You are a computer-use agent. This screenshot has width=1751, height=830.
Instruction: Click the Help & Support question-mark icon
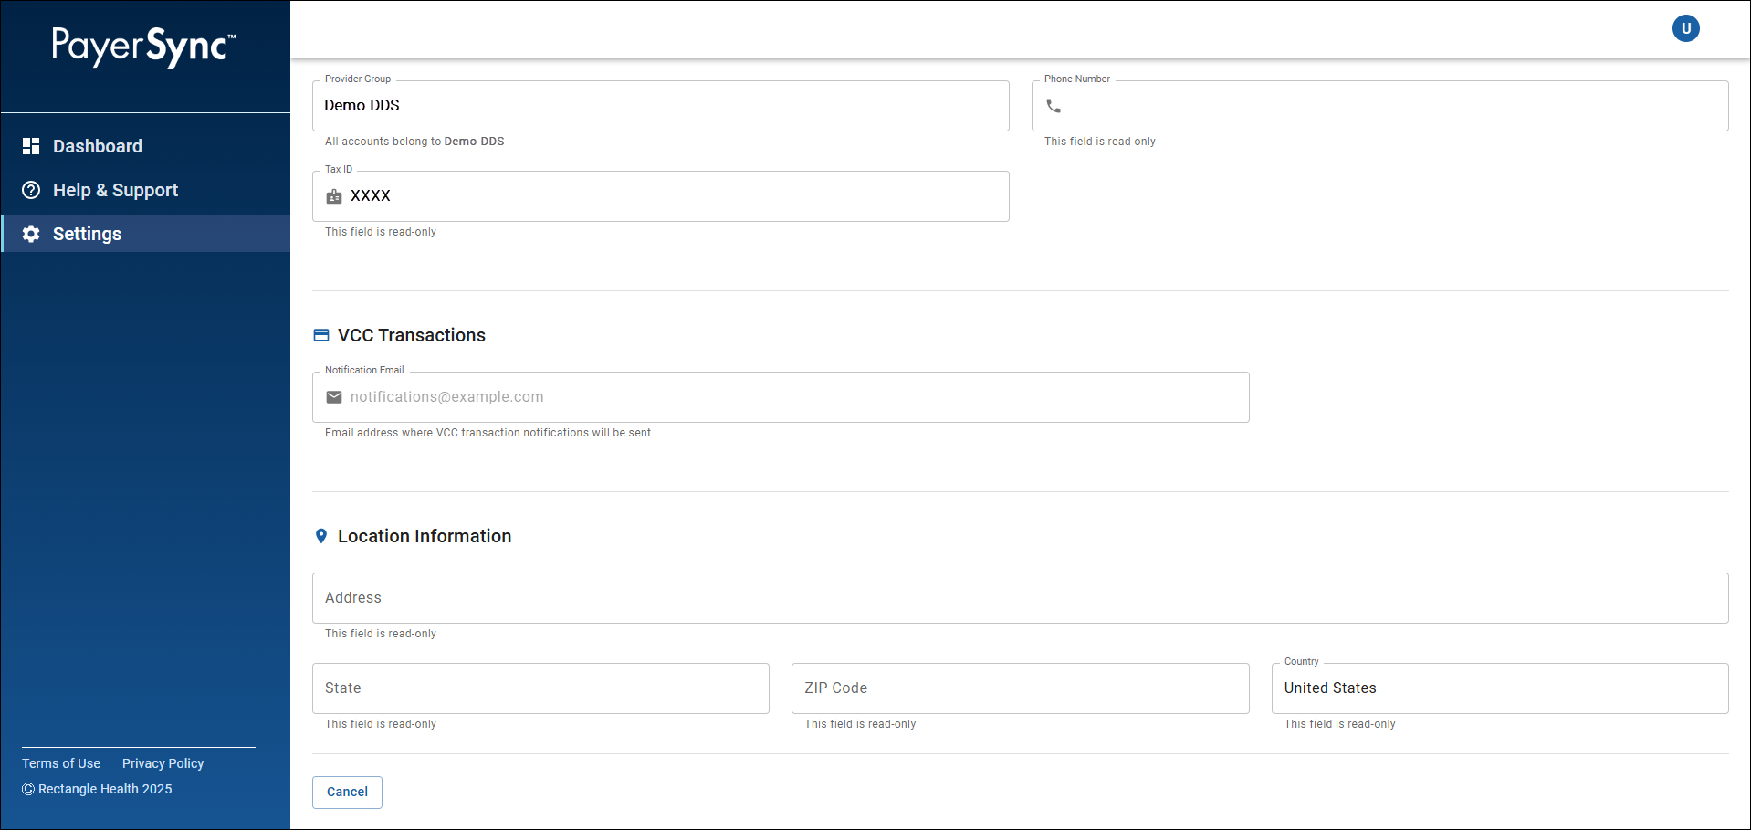(31, 190)
